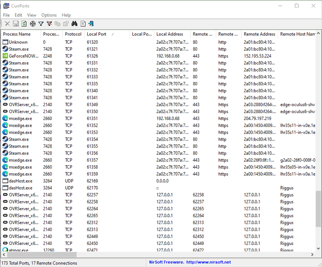
Task: Refresh the ports list via toolbar icon
Action: [24, 24]
